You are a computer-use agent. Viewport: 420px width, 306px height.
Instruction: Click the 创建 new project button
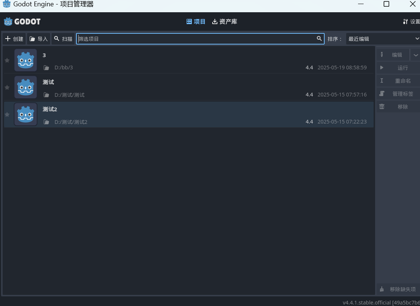14,39
